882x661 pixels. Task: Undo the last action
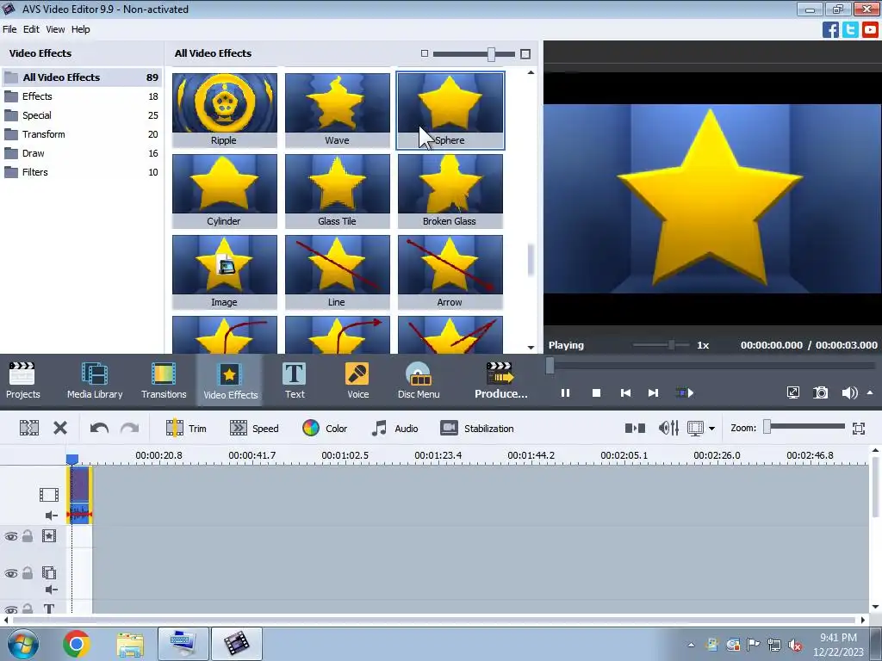point(99,429)
